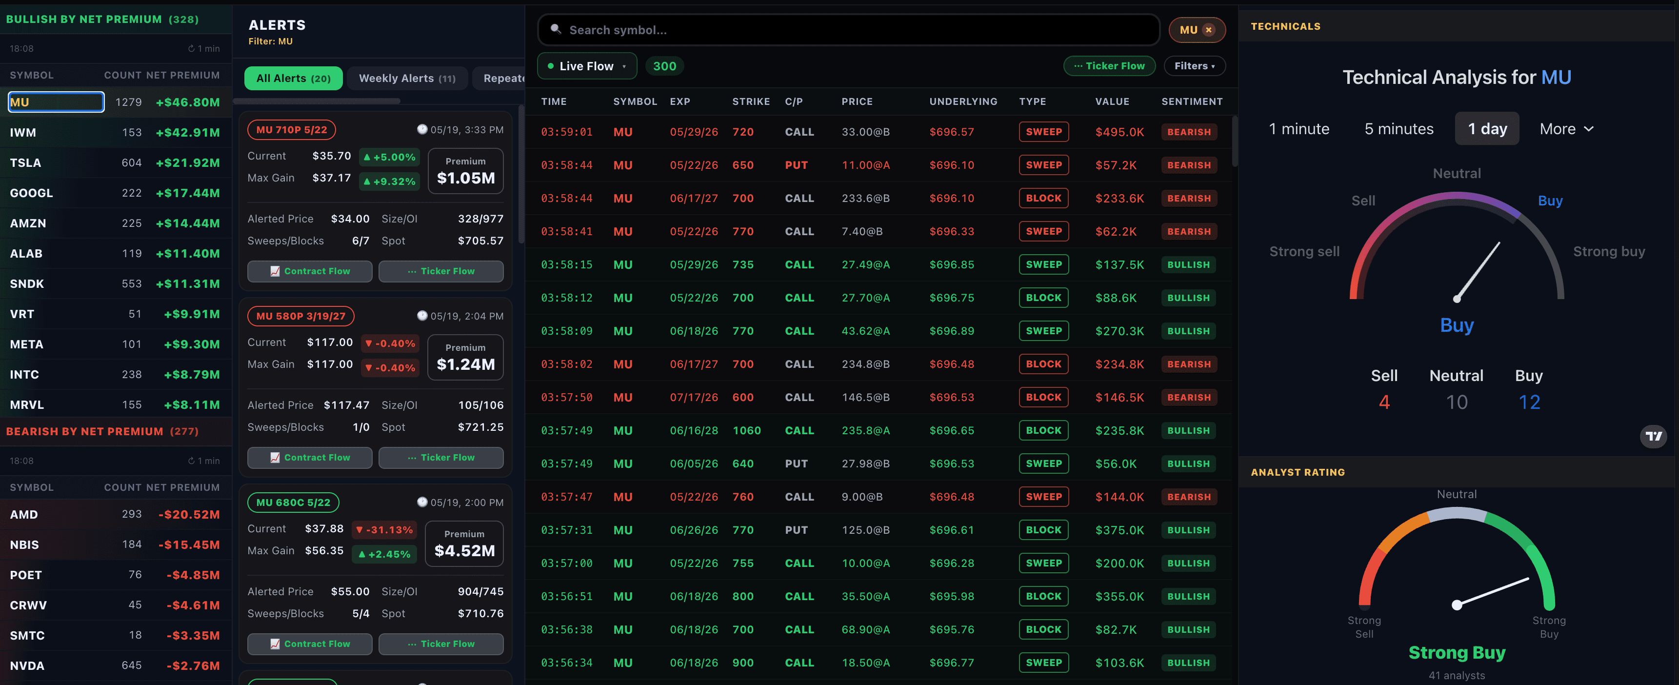Select IWM in the bullish list
1679x685 pixels.
coord(116,132)
